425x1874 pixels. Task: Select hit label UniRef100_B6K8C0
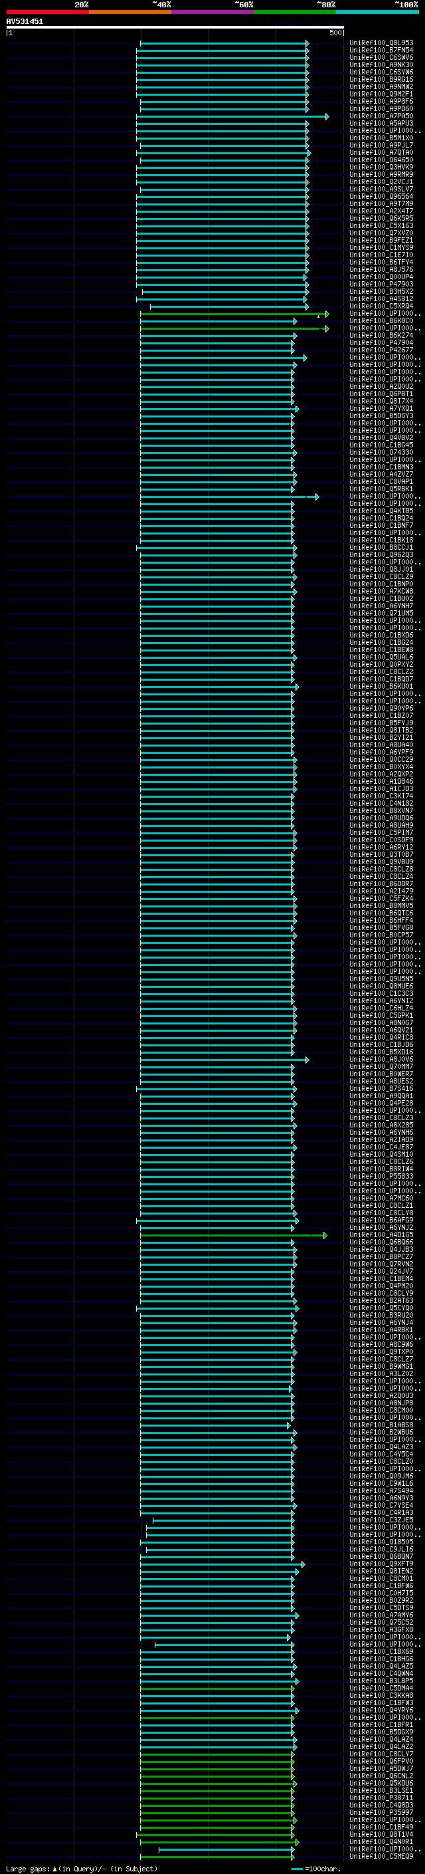click(381, 321)
